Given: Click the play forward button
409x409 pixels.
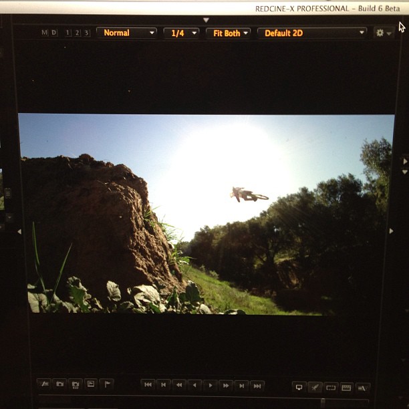Looking at the screenshot, I should pos(210,385).
